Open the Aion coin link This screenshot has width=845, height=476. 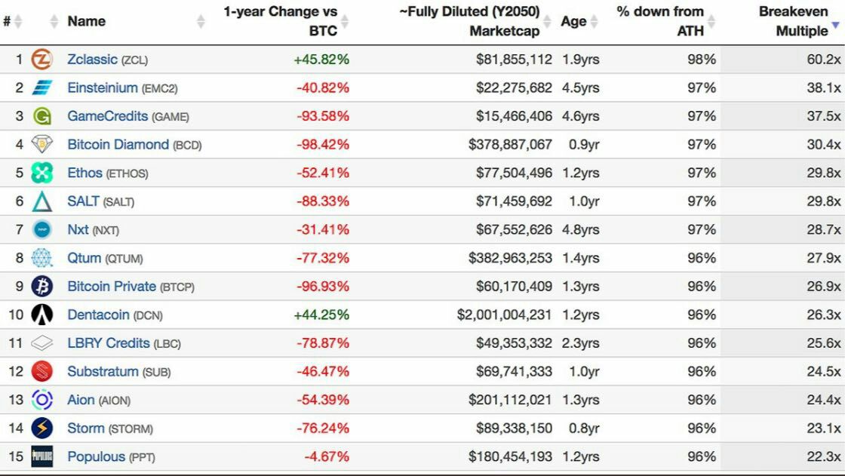coord(81,400)
